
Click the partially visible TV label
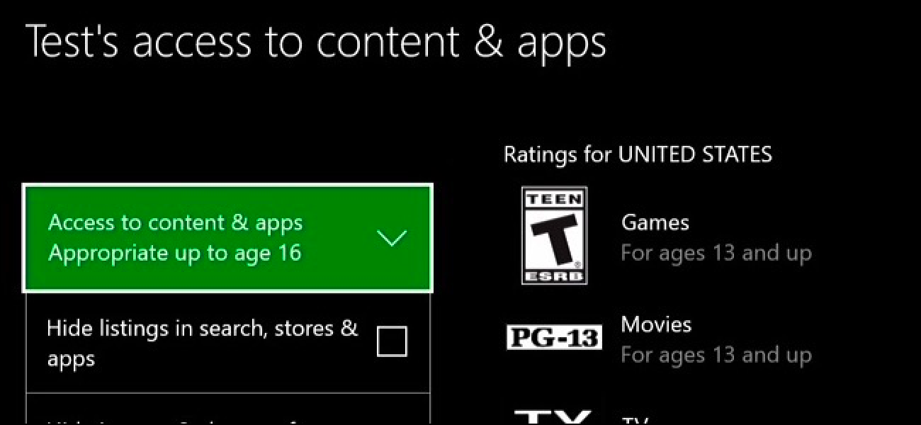click(635, 419)
